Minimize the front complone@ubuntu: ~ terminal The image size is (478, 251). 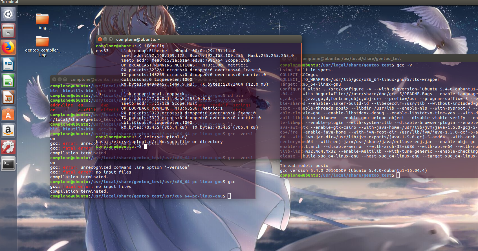point(105,39)
